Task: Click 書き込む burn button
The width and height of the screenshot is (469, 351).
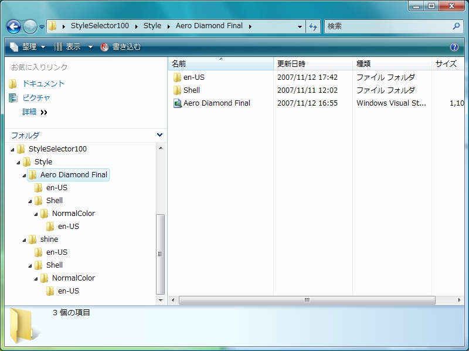Action: 121,47
